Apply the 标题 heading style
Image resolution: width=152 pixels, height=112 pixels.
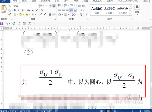(x=97, y=10)
